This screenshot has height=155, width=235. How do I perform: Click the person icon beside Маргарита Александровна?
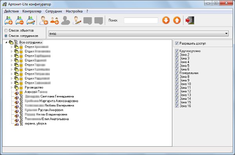click(x=17, y=101)
